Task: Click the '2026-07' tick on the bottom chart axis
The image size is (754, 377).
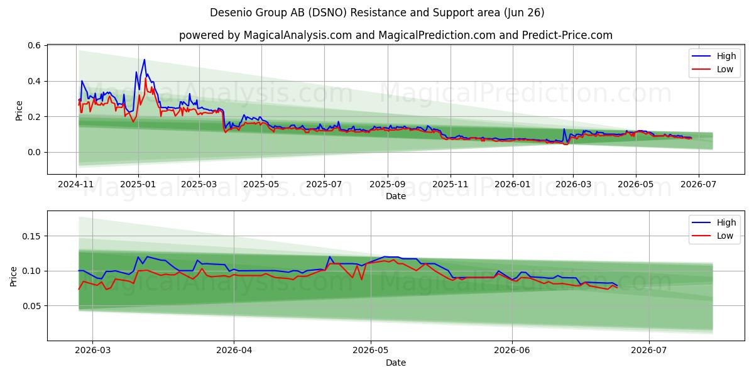Action: (649, 351)
